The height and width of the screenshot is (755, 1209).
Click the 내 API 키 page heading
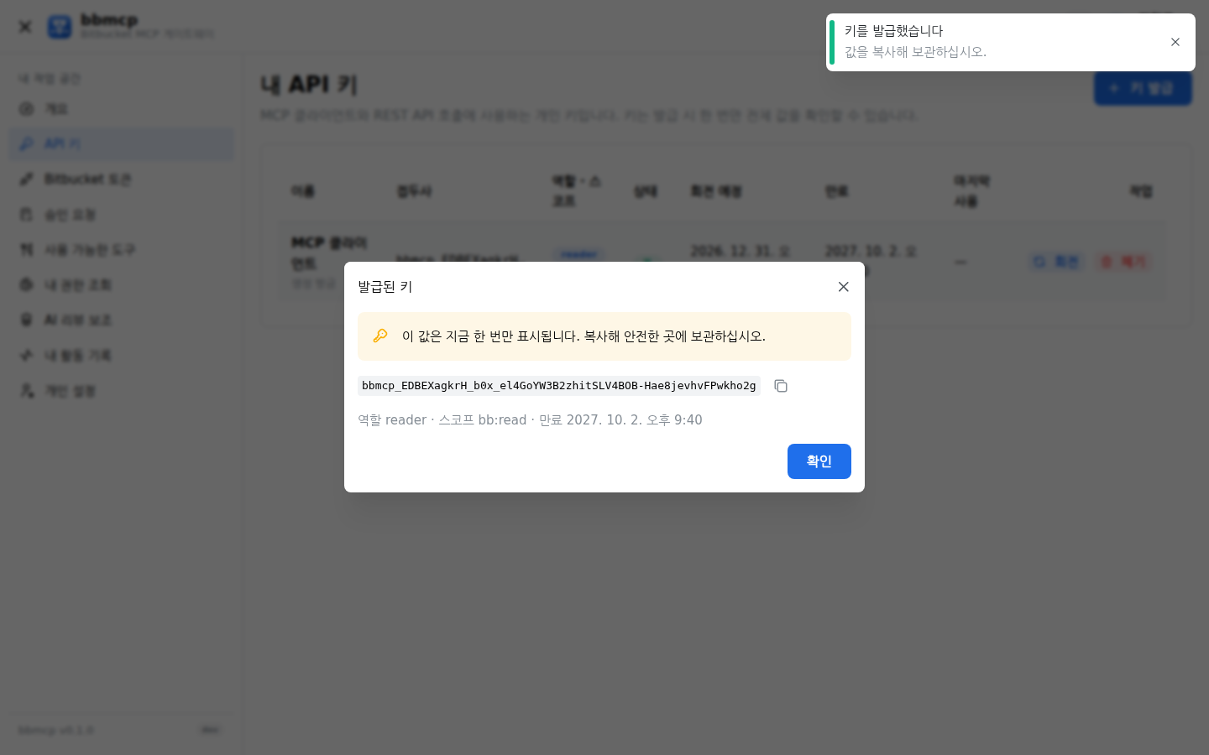click(x=309, y=85)
